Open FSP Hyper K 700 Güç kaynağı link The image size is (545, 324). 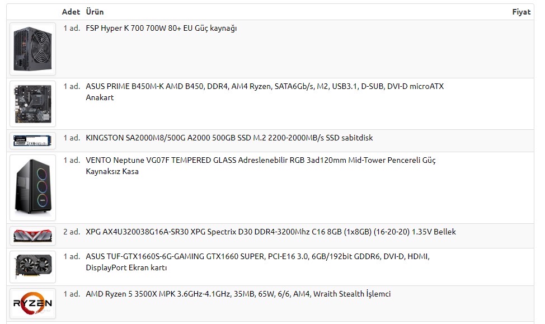point(161,28)
